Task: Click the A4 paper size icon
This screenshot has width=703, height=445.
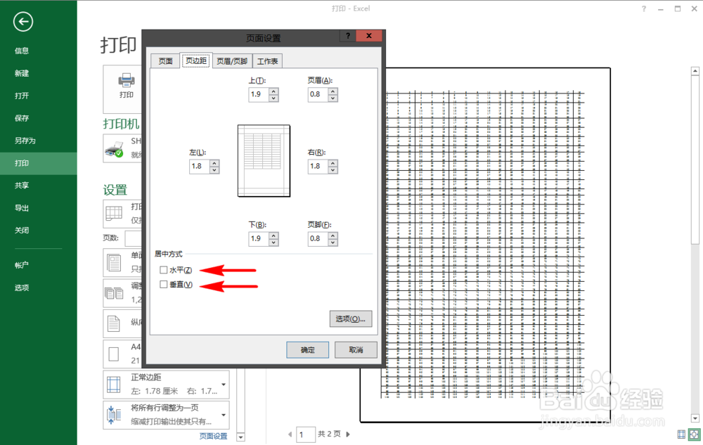Action: click(x=112, y=352)
